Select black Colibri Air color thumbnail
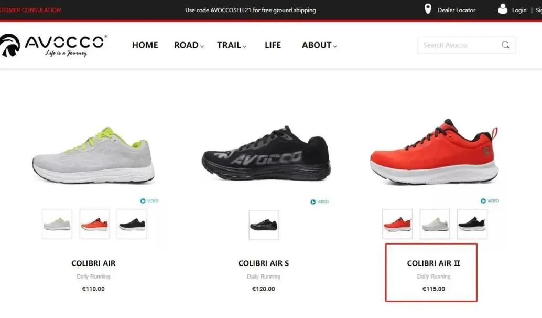Screen dimensions: 542x318 tap(132, 224)
